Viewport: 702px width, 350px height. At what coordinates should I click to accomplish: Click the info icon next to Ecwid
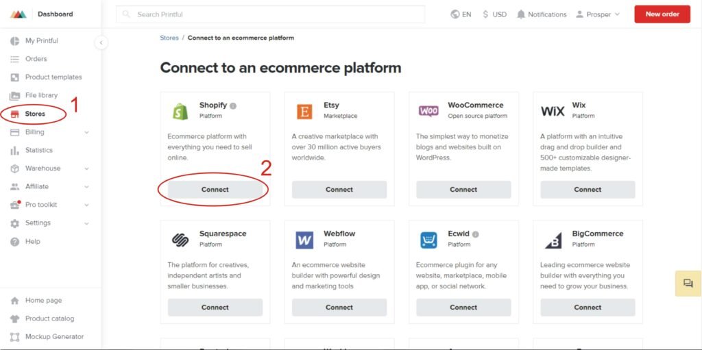476,234
